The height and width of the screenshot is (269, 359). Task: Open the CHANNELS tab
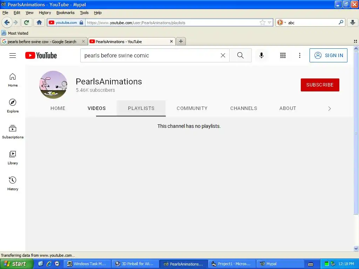tap(244, 108)
